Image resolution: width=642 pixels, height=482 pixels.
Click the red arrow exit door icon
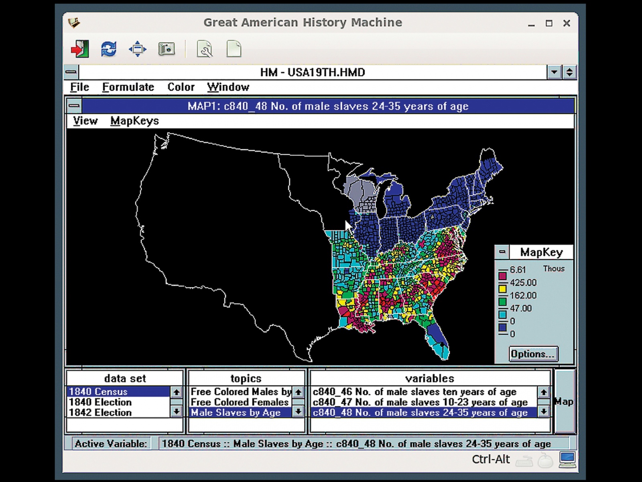80,49
